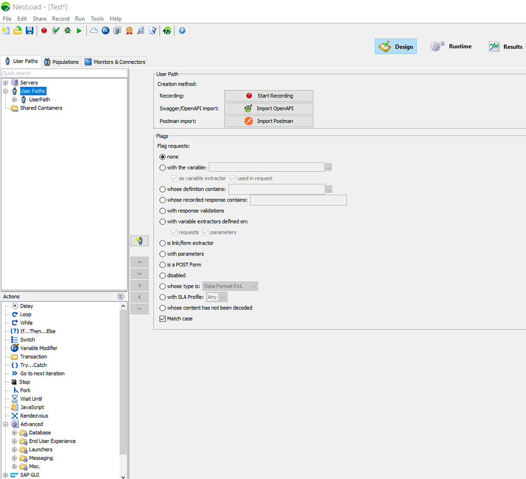This screenshot has height=479, width=526.
Task: Select the Variable Modifier action
Action: point(39,348)
